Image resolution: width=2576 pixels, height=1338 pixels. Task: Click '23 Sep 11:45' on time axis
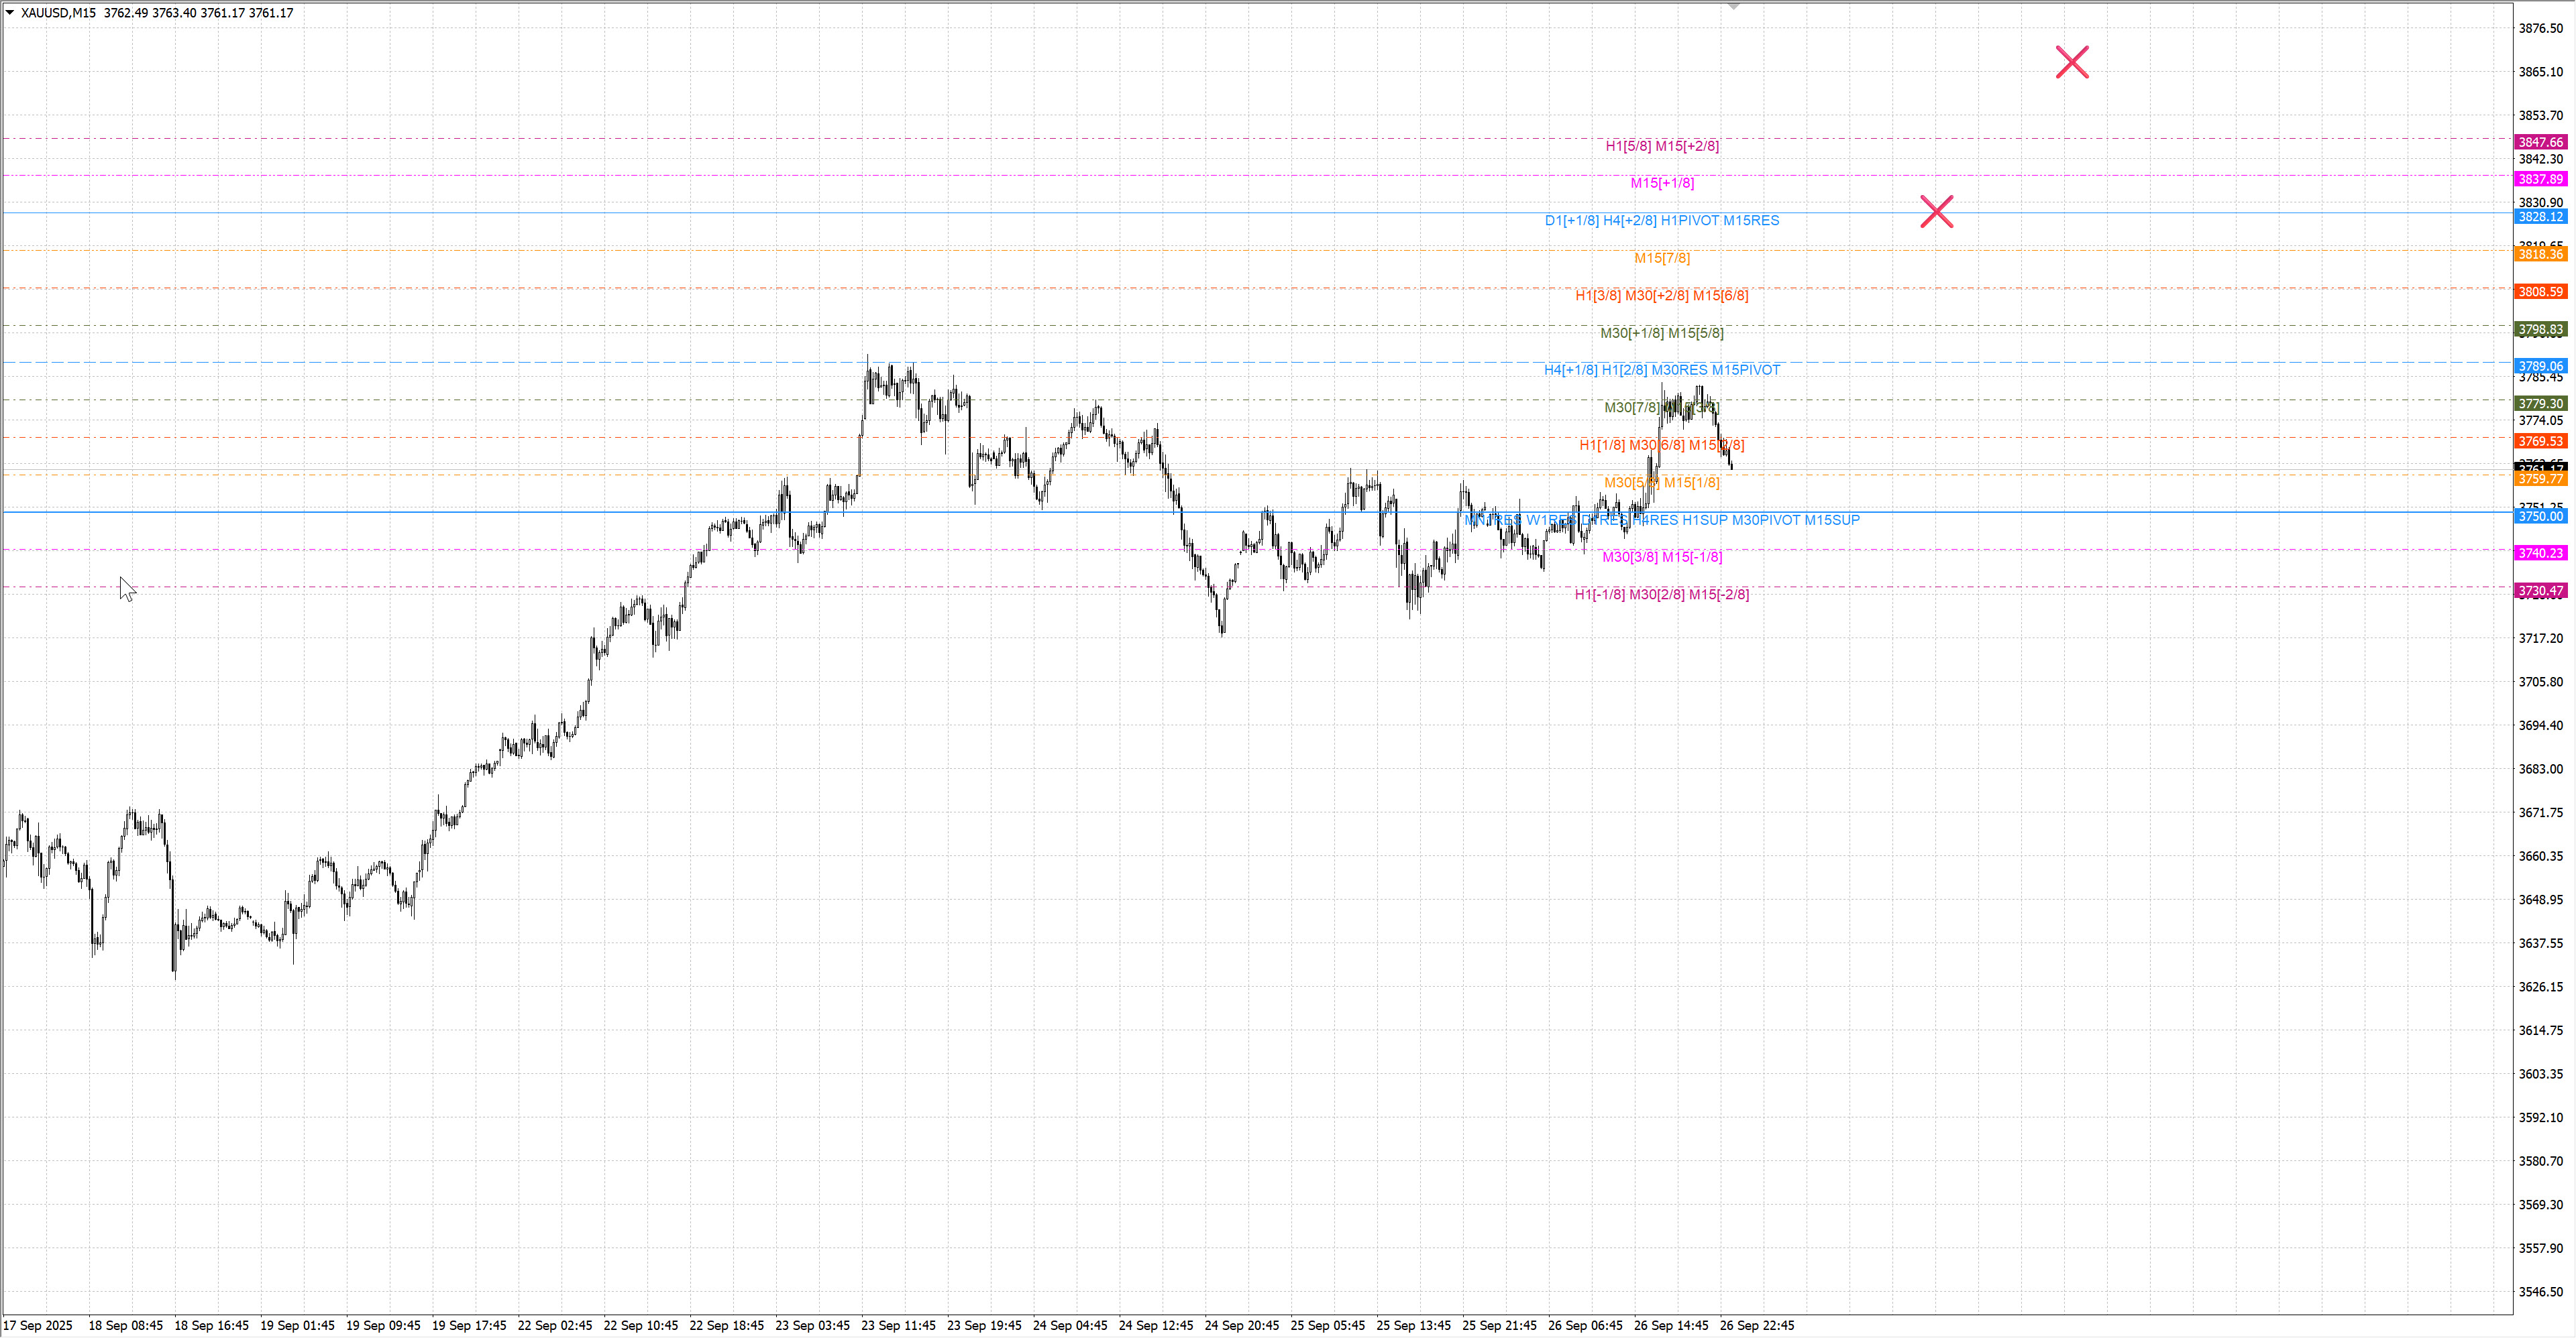tap(898, 1325)
